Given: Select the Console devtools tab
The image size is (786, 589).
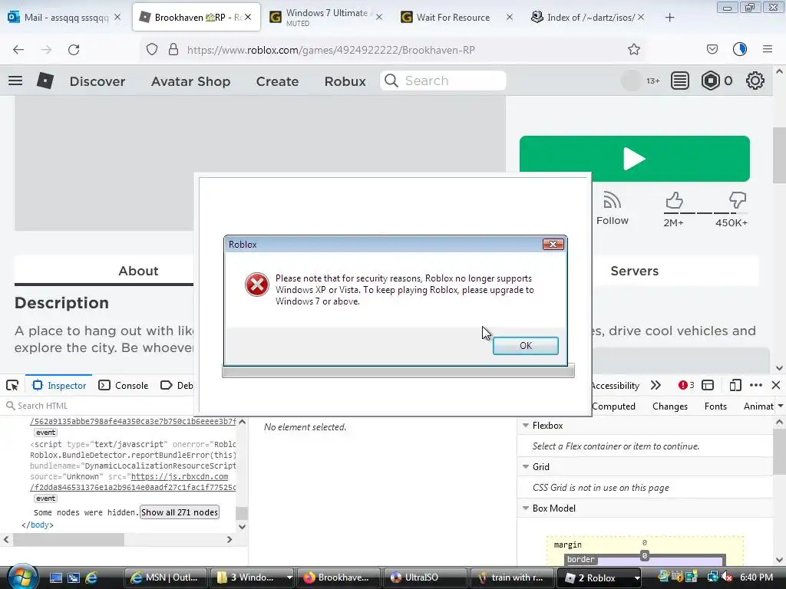Looking at the screenshot, I should 124,385.
